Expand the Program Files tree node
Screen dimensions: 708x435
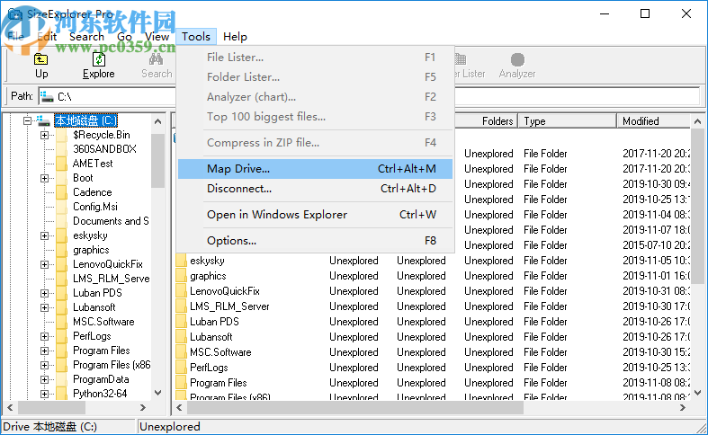coord(44,351)
